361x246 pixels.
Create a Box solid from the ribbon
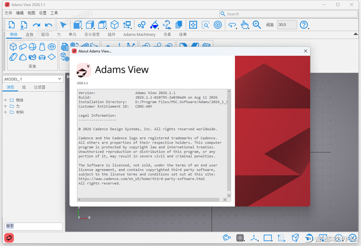point(13,47)
